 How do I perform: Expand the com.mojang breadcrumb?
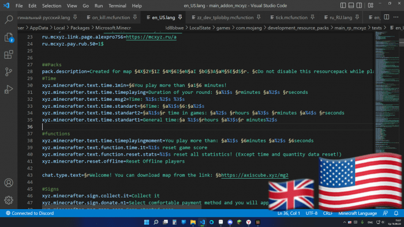pos(249,28)
